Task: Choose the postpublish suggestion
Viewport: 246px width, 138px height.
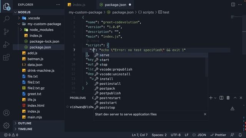Action: 151,93
